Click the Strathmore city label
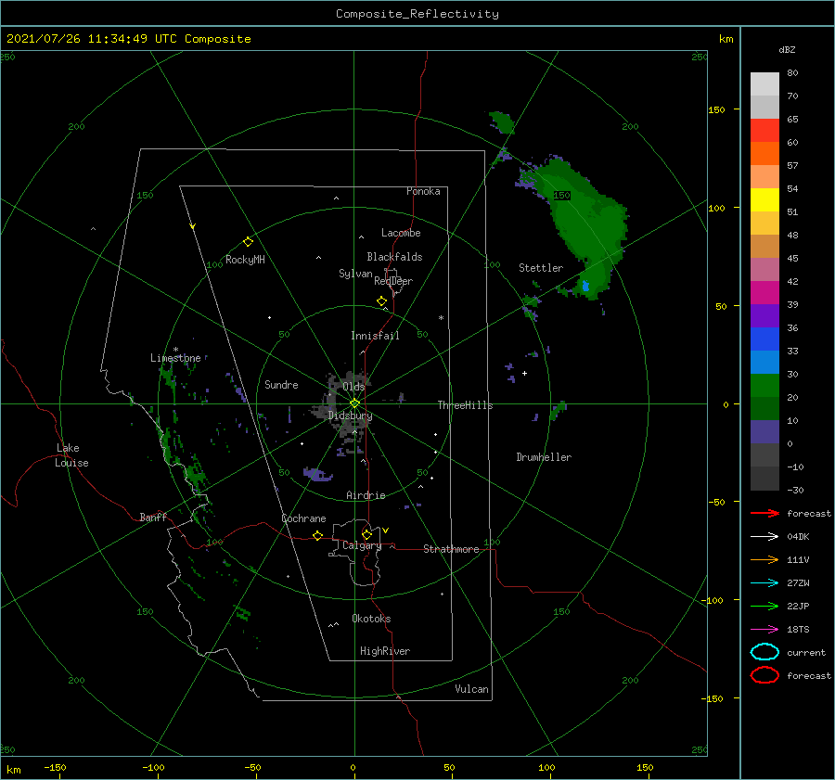The height and width of the screenshot is (780, 835). click(452, 549)
